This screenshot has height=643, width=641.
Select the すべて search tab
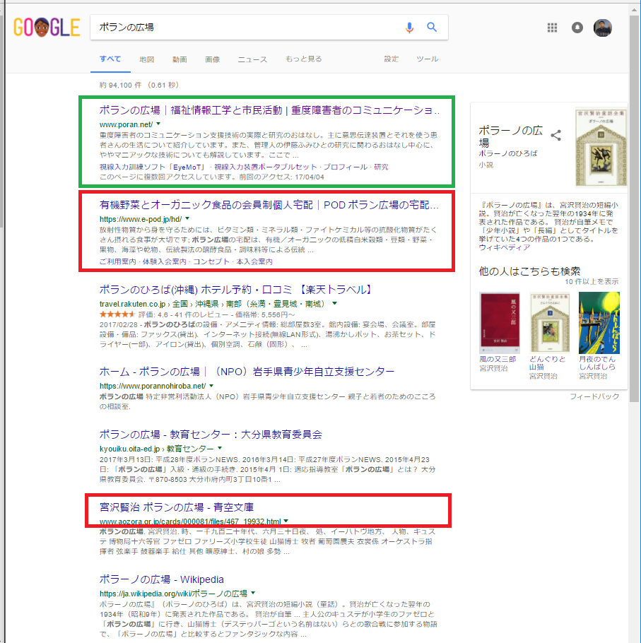[x=110, y=59]
